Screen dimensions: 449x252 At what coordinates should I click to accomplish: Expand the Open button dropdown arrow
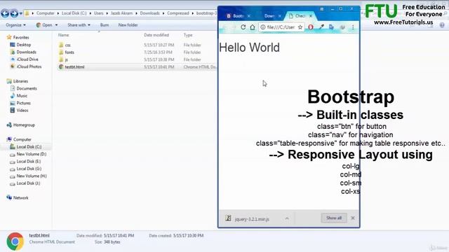pyautogui.click(x=56, y=25)
